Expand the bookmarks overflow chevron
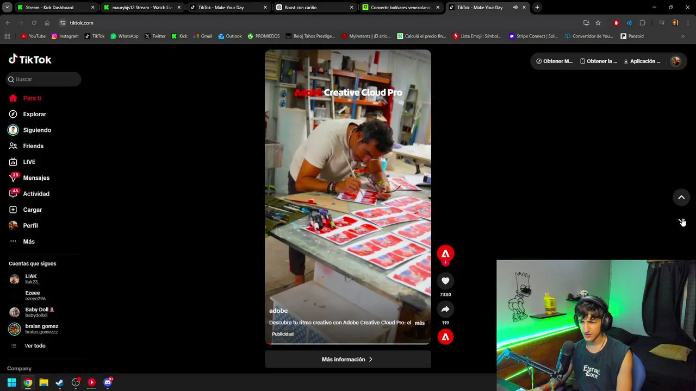696x391 pixels. 683,36
